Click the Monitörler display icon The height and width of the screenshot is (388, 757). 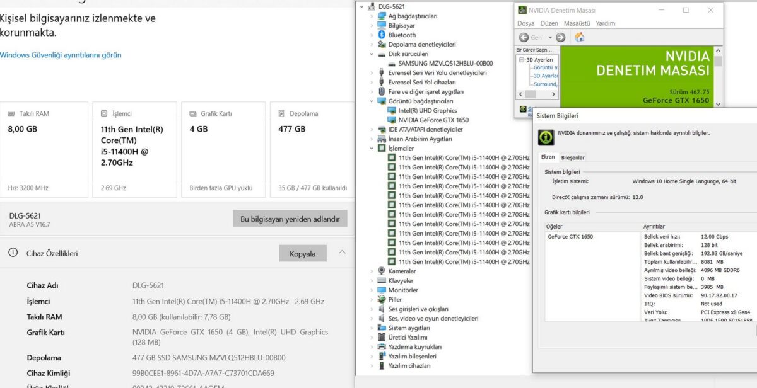pos(382,290)
